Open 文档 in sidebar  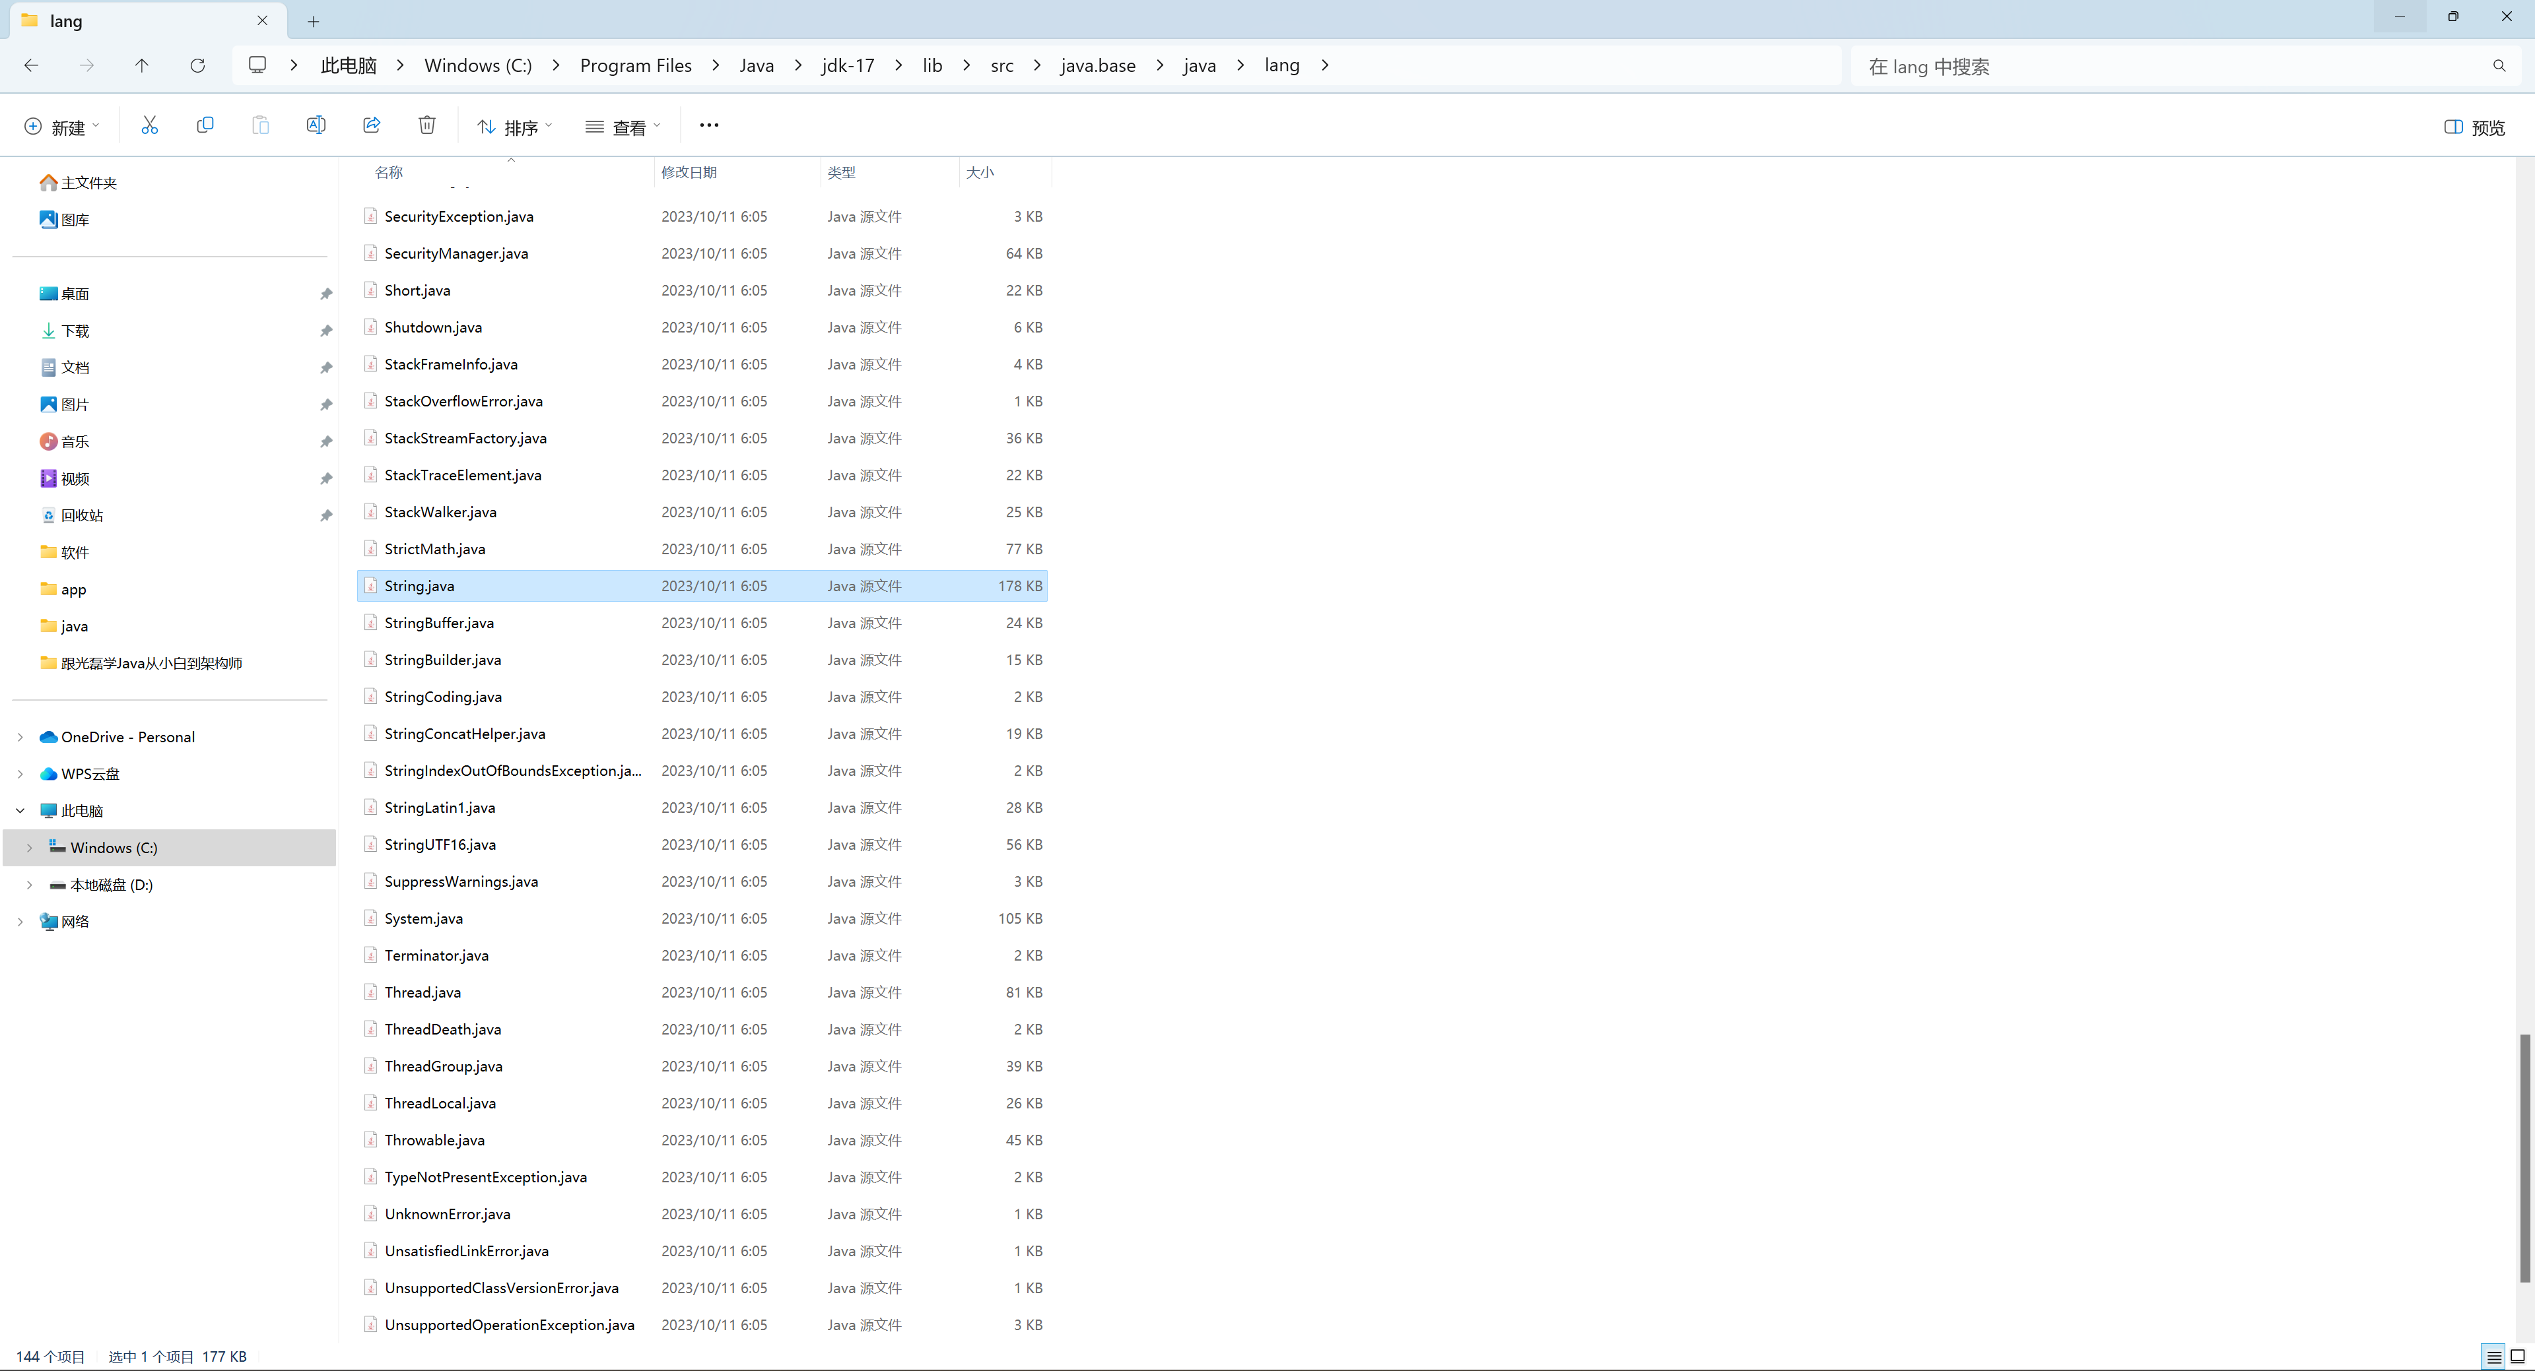(x=64, y=368)
